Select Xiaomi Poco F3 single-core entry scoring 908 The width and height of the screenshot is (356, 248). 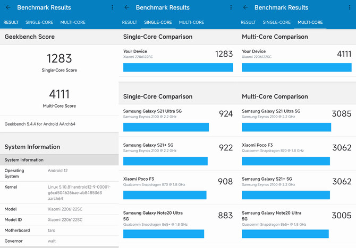pyautogui.click(x=177, y=188)
